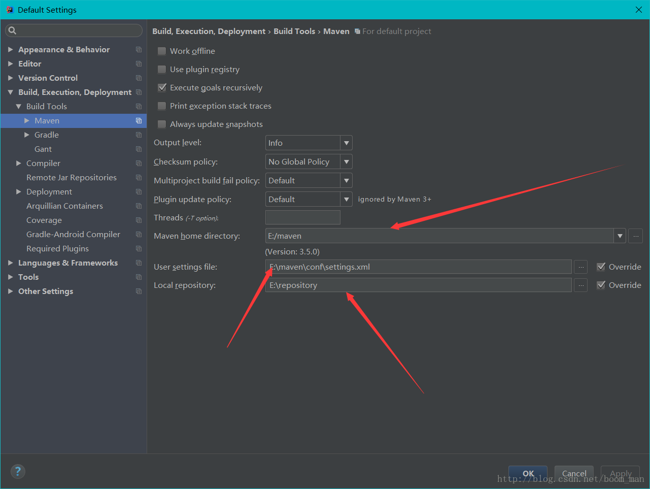Viewport: 650px width, 489px height.
Task: Click the Threads input field
Action: tap(303, 218)
